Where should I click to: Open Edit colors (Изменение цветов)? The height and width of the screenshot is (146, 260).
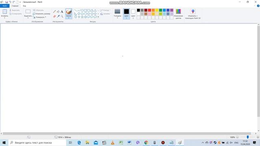(178, 14)
